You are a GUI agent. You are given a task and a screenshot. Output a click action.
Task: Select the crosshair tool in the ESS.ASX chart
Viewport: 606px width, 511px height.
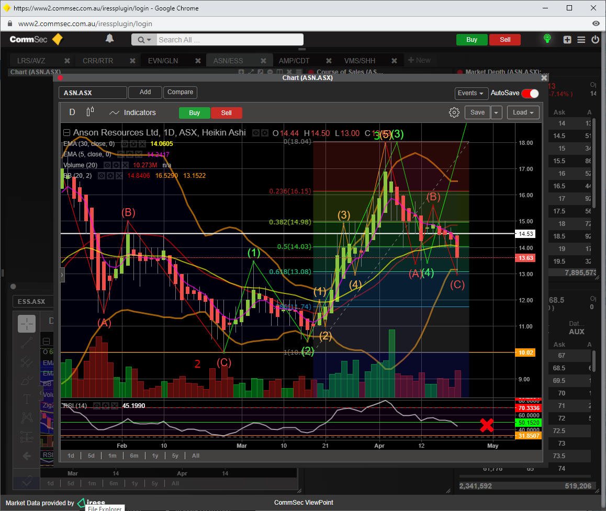pyautogui.click(x=27, y=323)
